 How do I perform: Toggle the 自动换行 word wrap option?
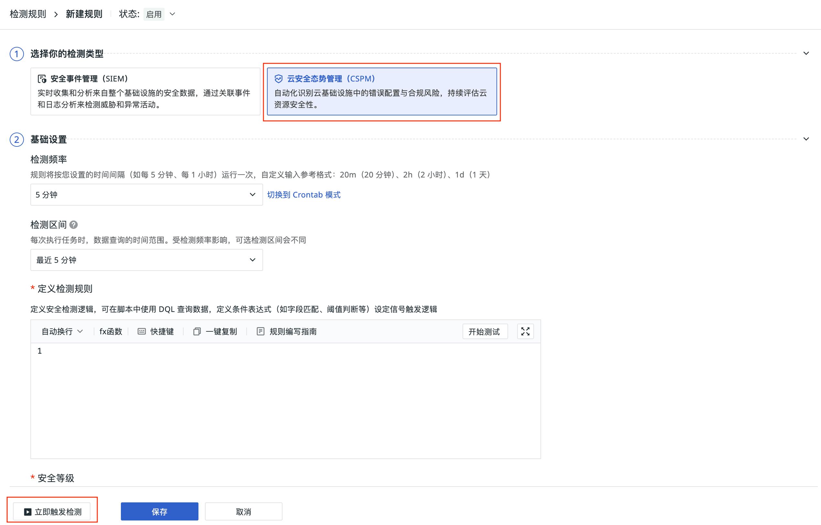click(x=62, y=331)
